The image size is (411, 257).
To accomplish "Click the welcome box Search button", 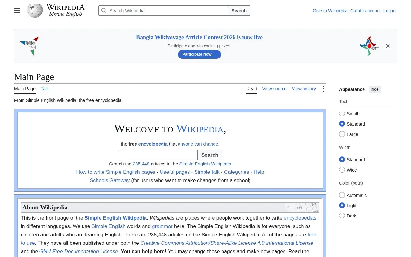I will [x=210, y=155].
